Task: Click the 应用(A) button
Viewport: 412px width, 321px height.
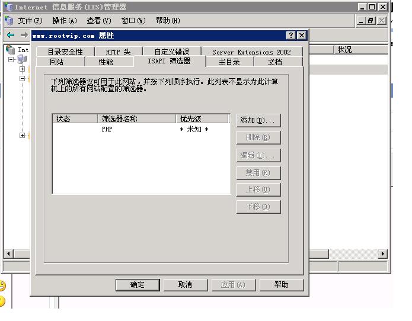Action: pyautogui.click(x=234, y=285)
